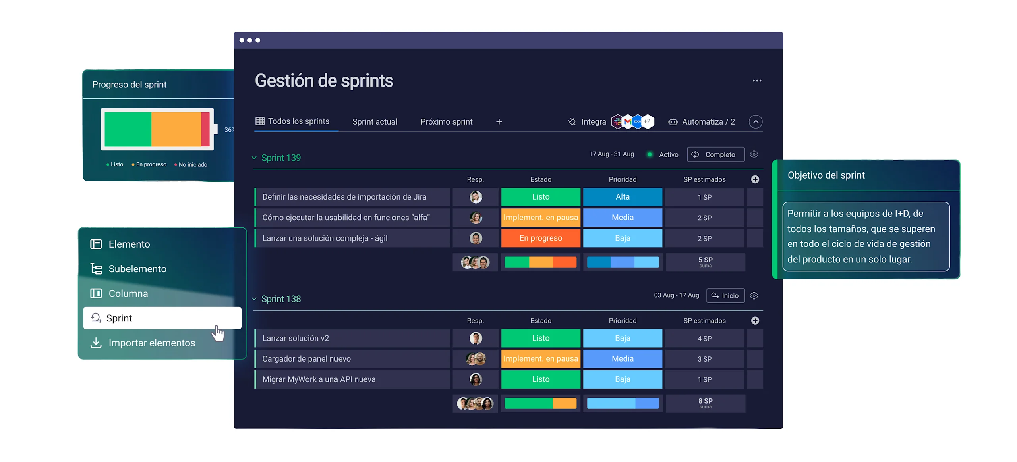The width and height of the screenshot is (1017, 462).
Task: Open the board options three-dots menu
Action: (x=756, y=81)
